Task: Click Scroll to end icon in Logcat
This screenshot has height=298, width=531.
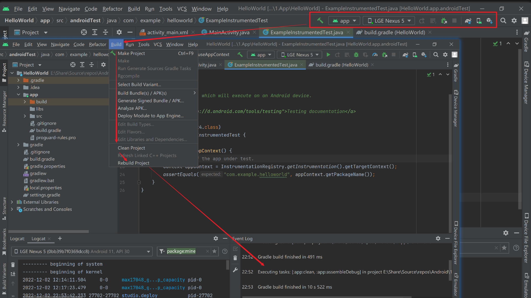Action: click(x=13, y=274)
